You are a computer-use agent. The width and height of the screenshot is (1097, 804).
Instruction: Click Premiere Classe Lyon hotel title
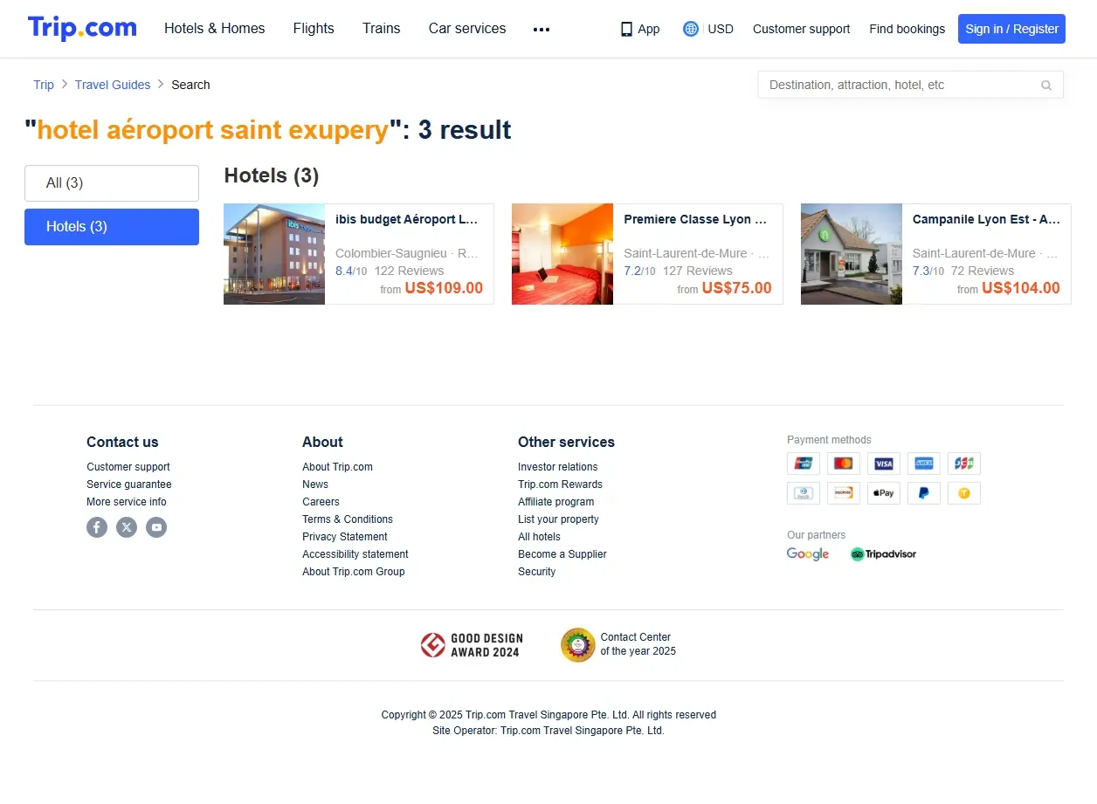point(695,220)
